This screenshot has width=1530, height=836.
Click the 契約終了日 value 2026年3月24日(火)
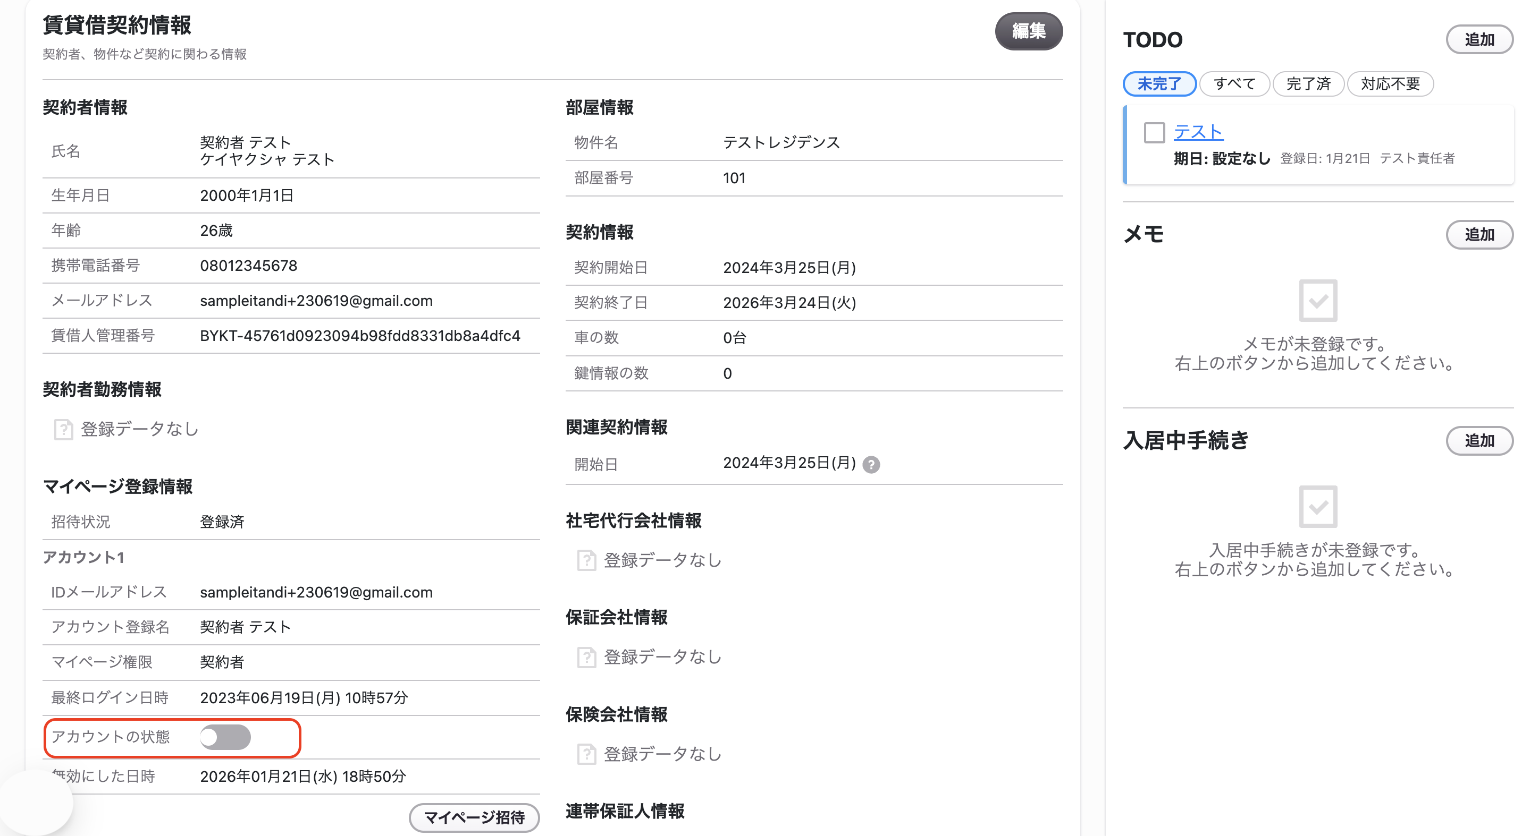[789, 303]
